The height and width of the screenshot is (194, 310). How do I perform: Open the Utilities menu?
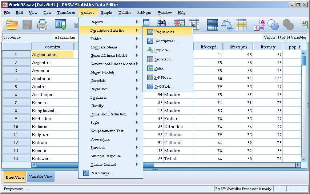(x=125, y=13)
